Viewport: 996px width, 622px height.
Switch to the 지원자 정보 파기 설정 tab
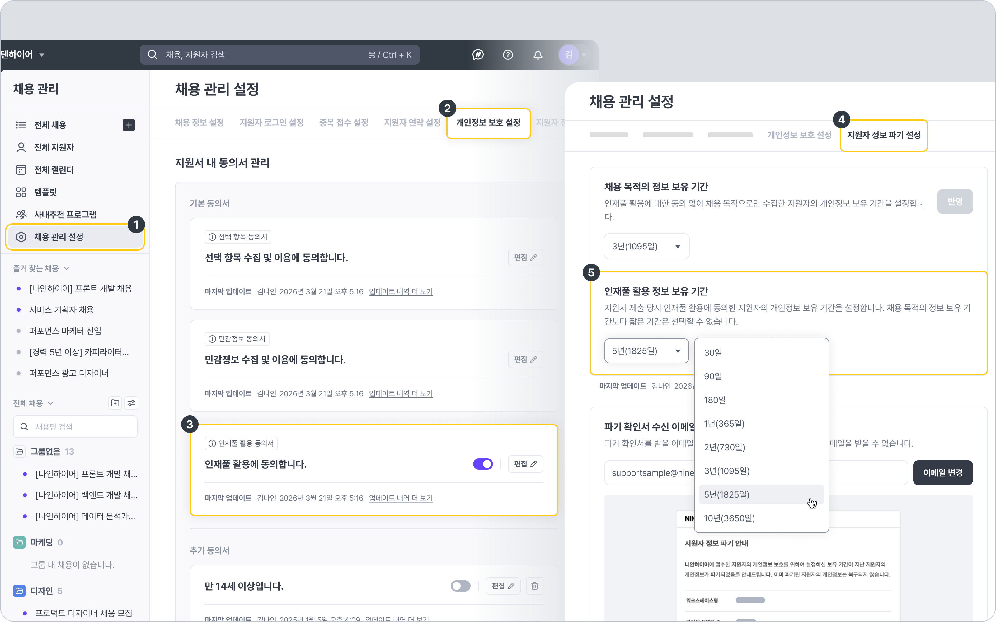[884, 135]
